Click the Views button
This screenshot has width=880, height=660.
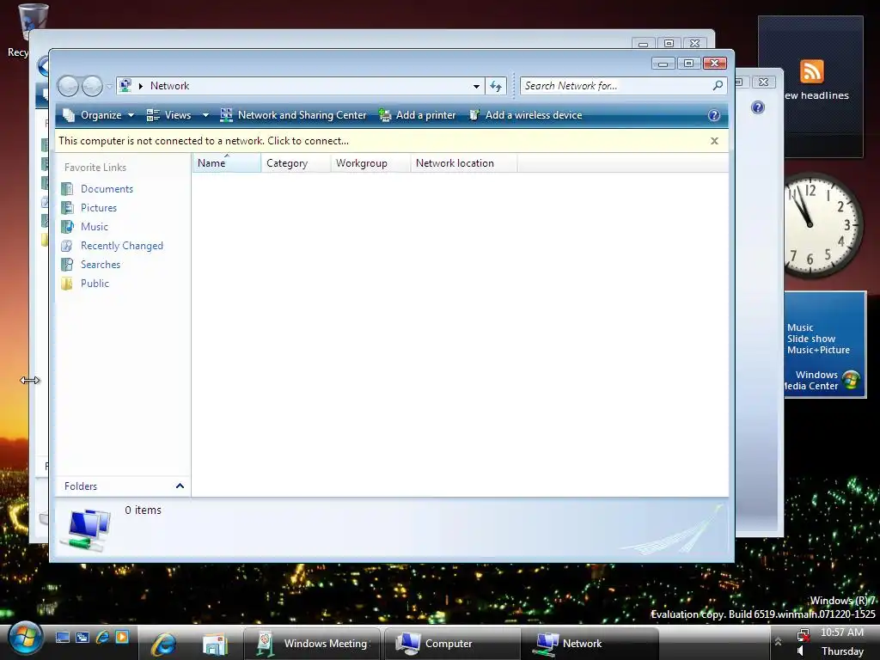[169, 115]
